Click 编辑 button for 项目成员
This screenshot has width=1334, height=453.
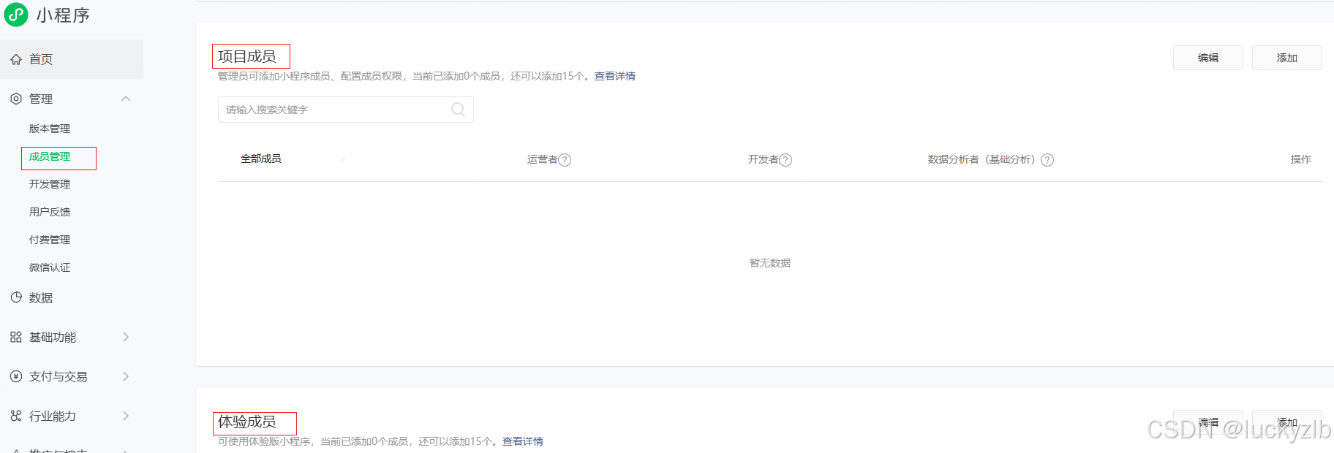click(1208, 58)
